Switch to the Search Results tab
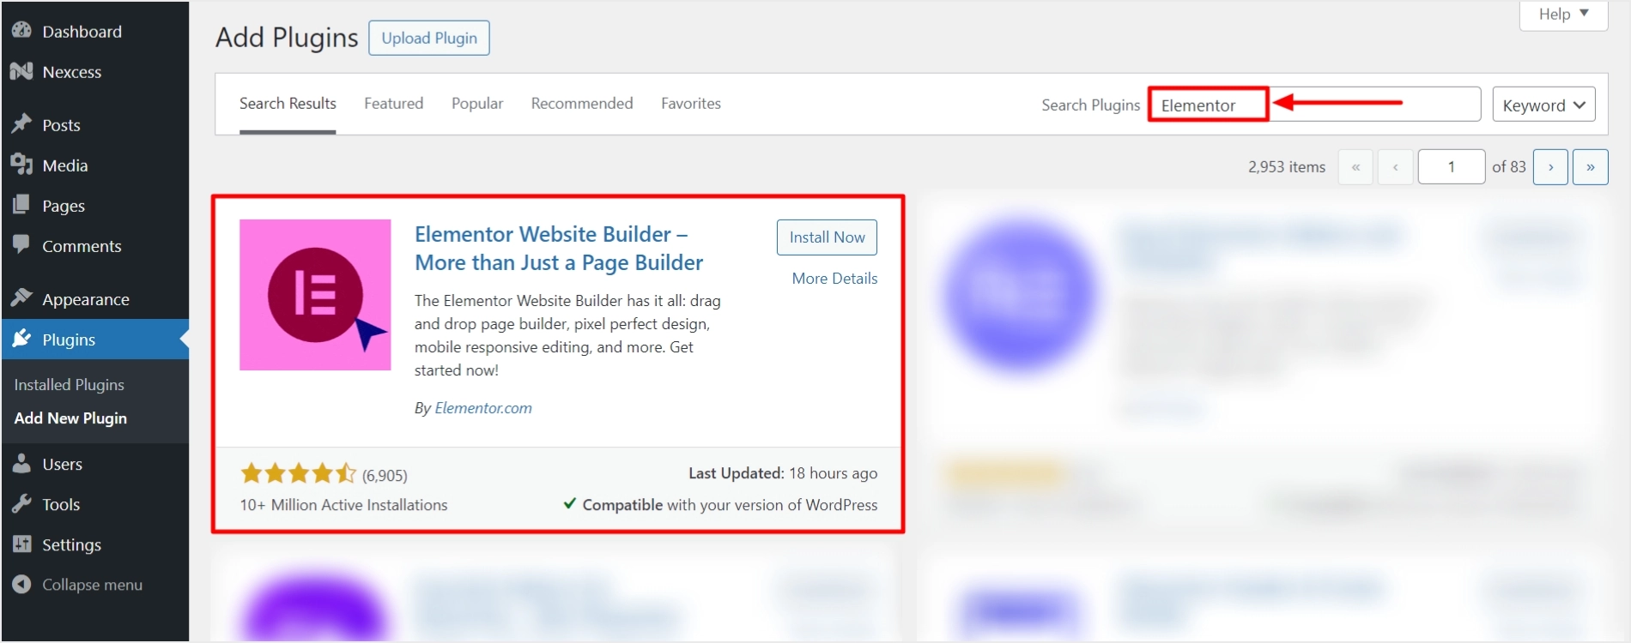 [288, 104]
